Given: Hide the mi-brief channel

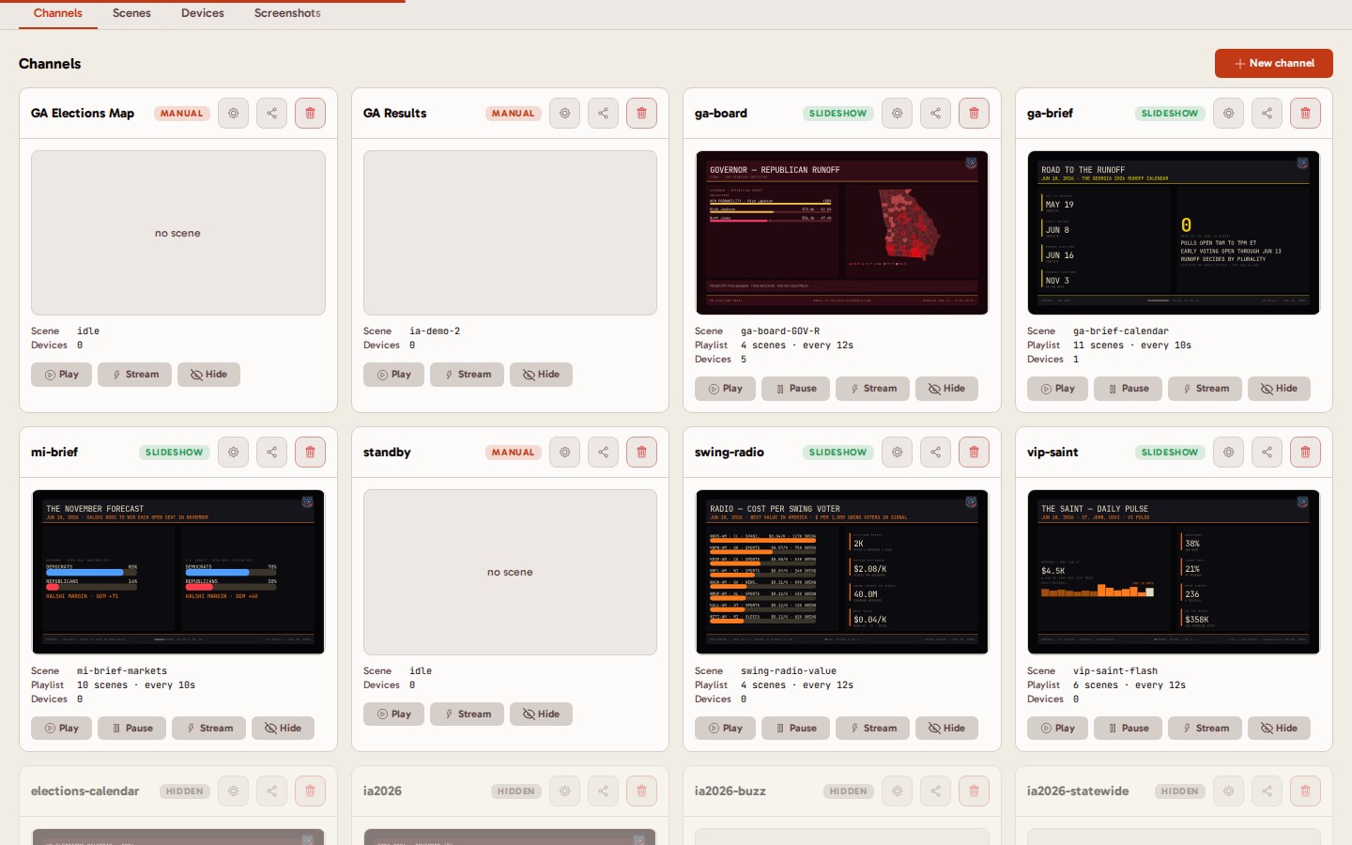Looking at the screenshot, I should tap(283, 729).
